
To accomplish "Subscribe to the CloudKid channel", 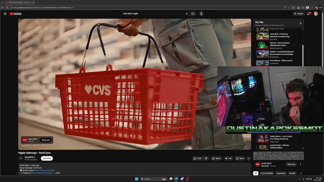I will click(47, 158).
